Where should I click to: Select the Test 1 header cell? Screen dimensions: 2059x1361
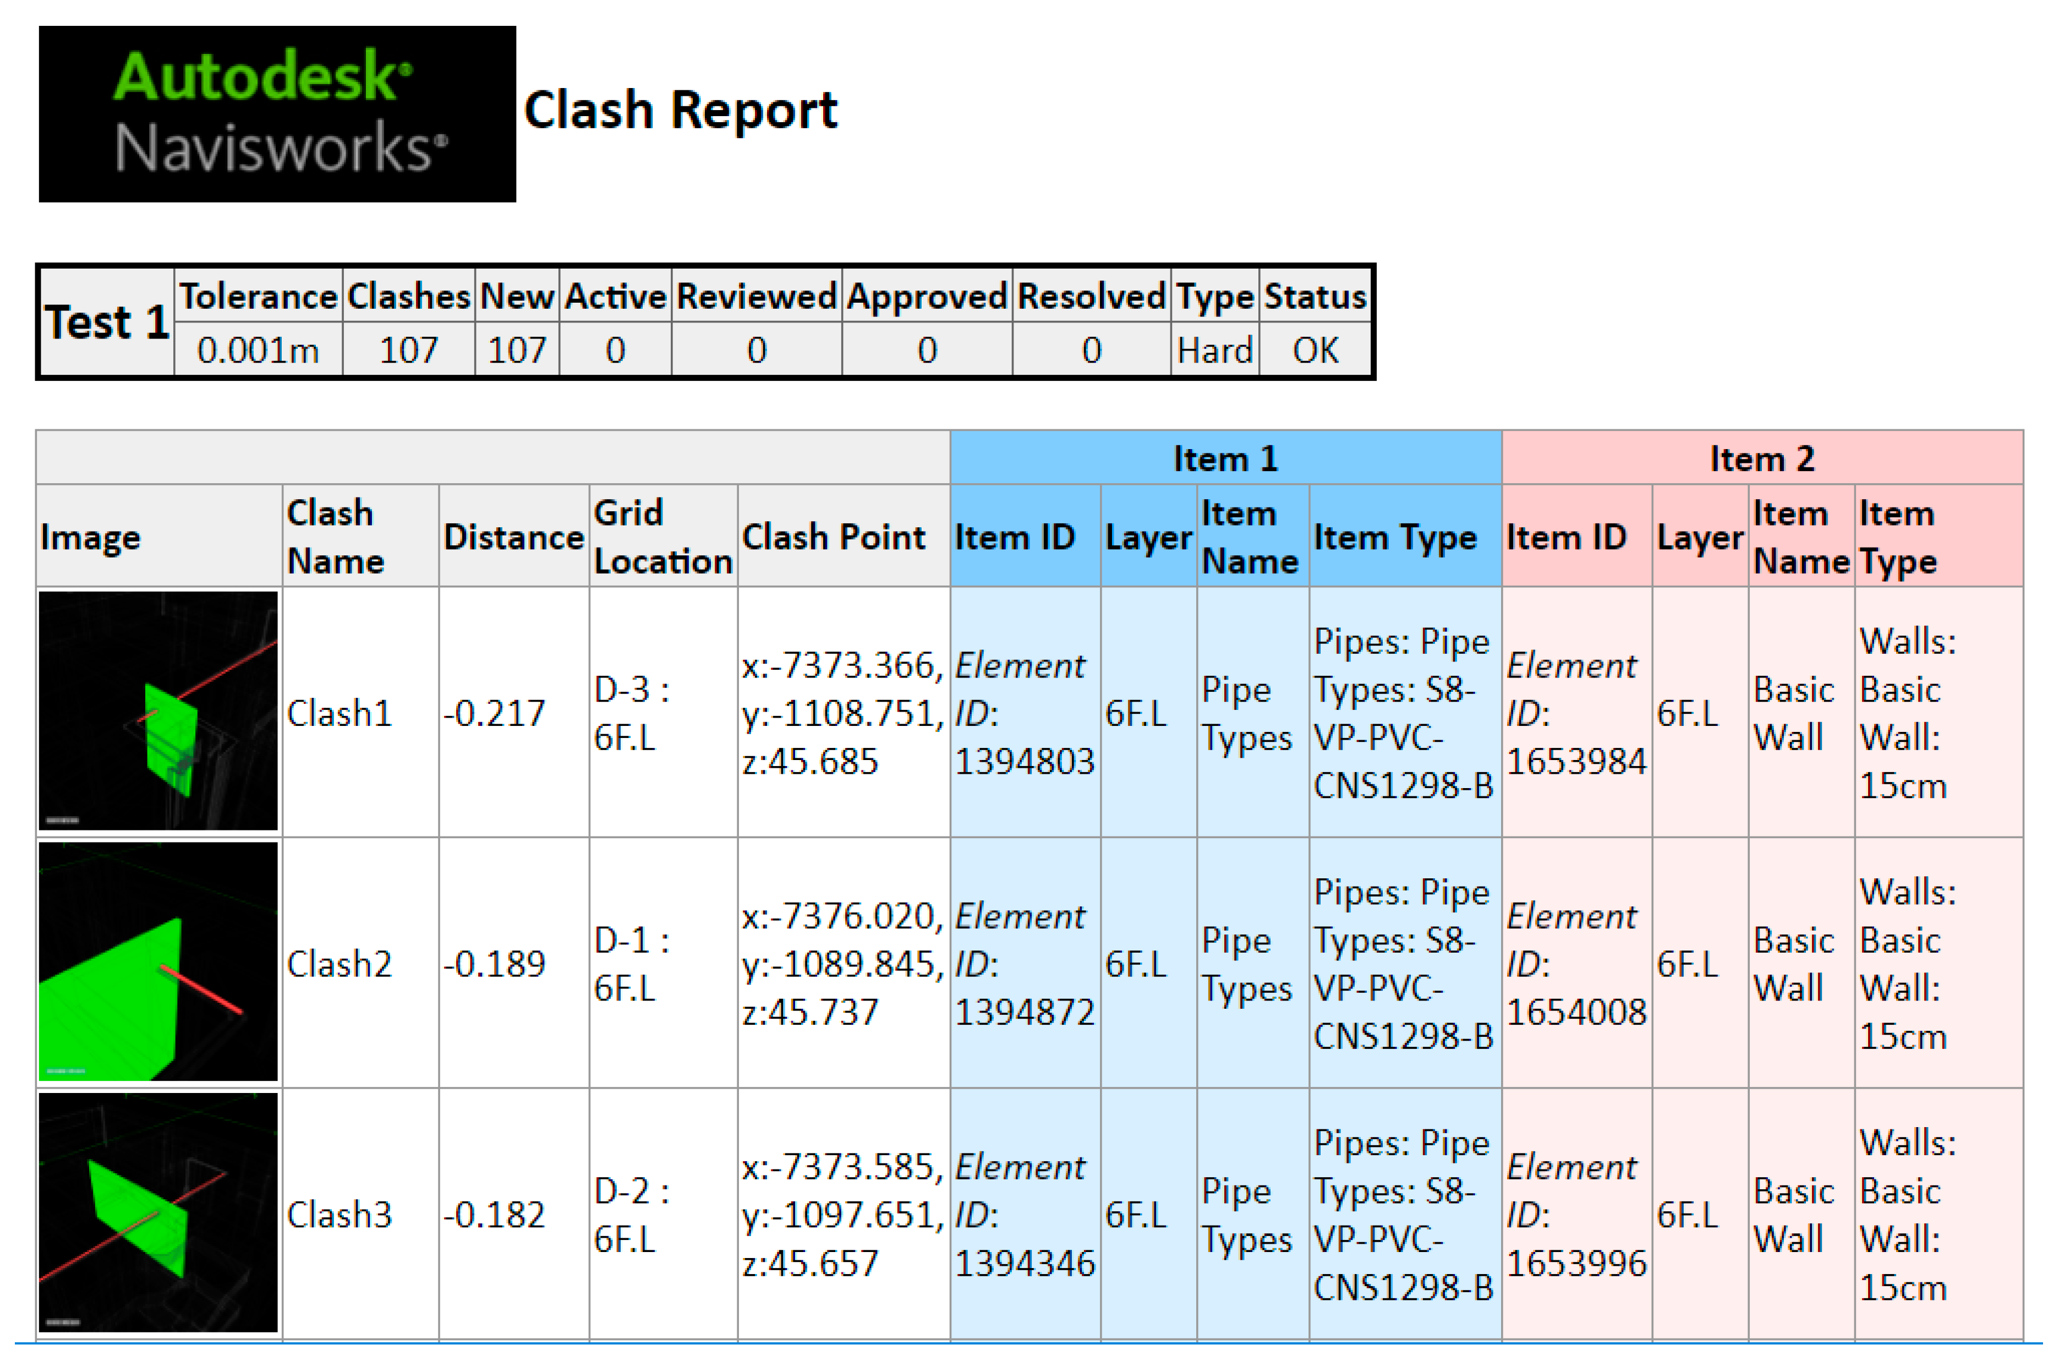coord(107,322)
